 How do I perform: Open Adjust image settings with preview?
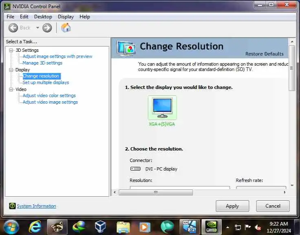click(x=57, y=56)
